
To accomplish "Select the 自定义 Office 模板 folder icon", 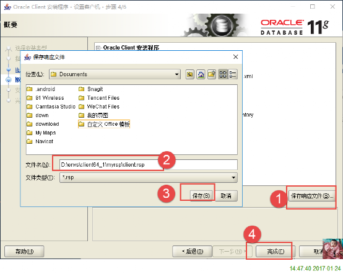I will (81, 124).
